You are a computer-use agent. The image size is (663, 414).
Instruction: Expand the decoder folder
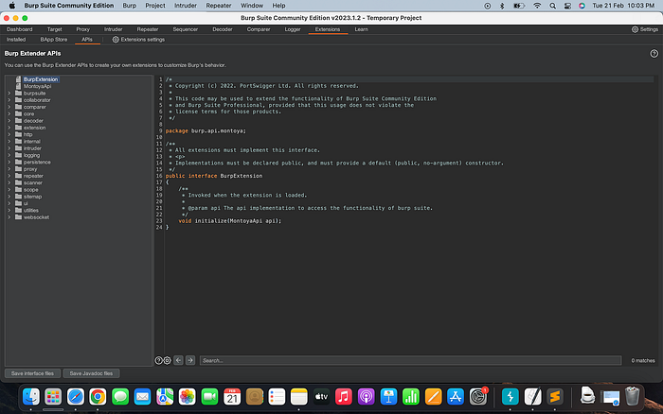(9, 121)
